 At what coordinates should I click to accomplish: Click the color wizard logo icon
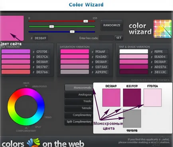(x=162, y=29)
